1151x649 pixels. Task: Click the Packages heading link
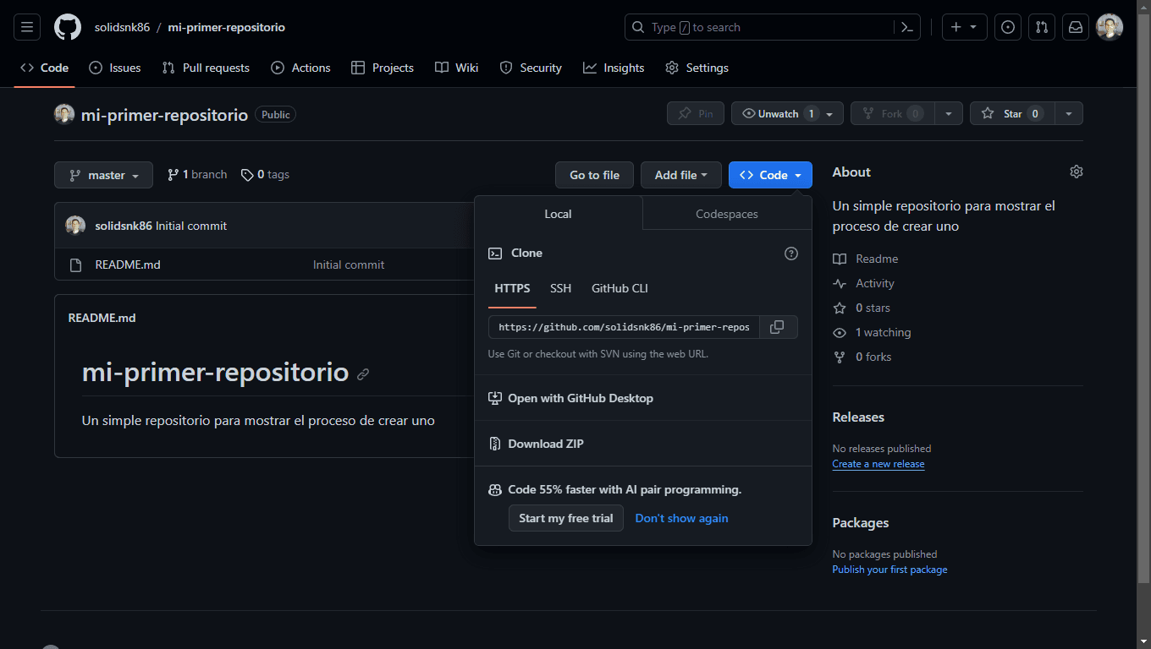coord(861,523)
